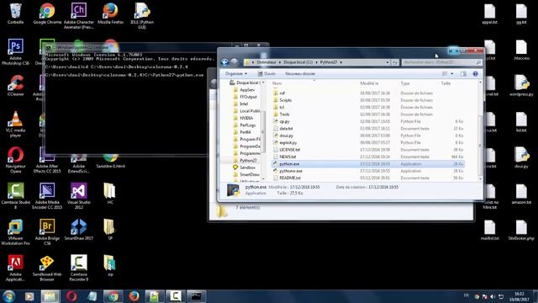Expand the arrow after Ordinateur in the address bar

coord(280,62)
